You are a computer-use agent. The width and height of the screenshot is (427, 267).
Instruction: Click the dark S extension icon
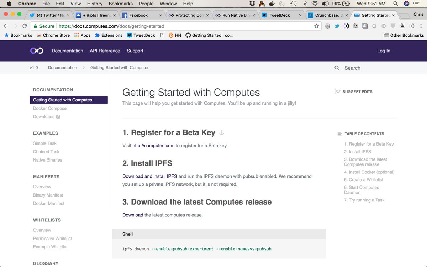pyautogui.click(x=365, y=26)
